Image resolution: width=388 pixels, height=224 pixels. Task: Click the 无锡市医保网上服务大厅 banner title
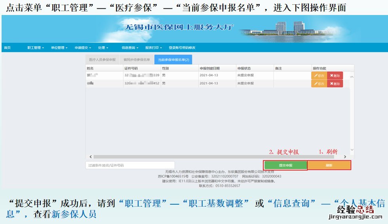(x=179, y=27)
